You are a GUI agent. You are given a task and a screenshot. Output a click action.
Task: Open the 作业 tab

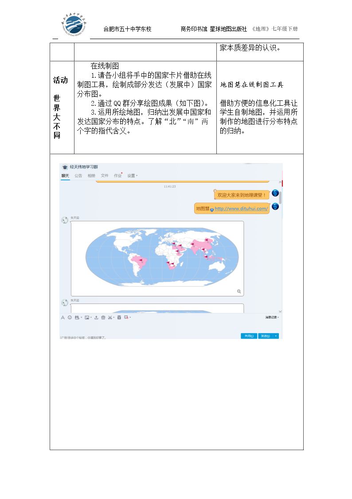tap(118, 176)
